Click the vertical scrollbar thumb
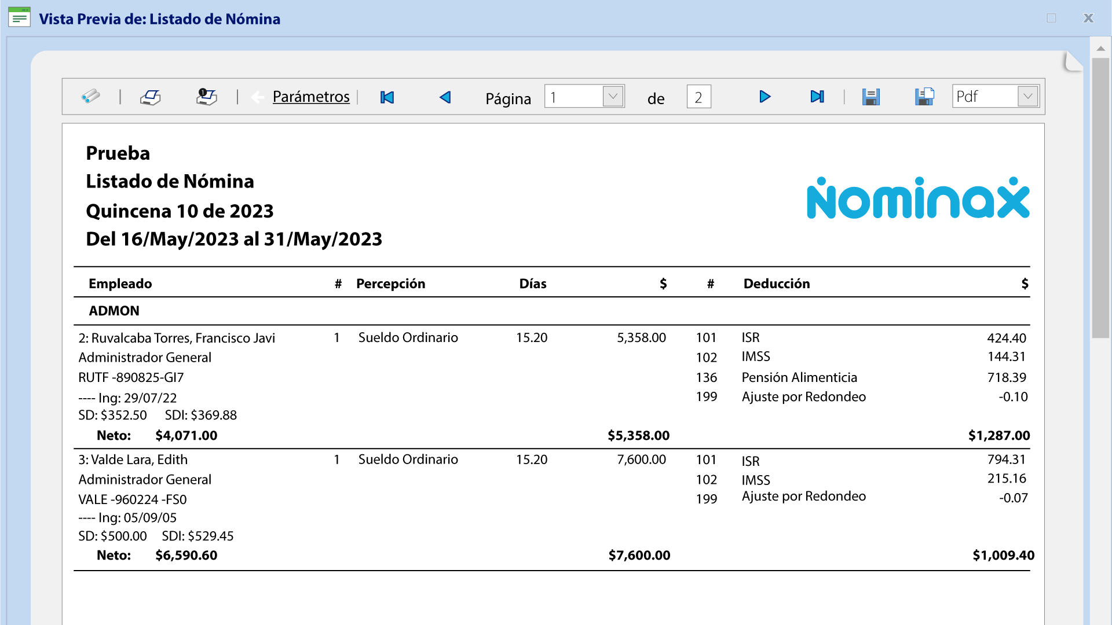This screenshot has height=625, width=1112. point(1100,197)
